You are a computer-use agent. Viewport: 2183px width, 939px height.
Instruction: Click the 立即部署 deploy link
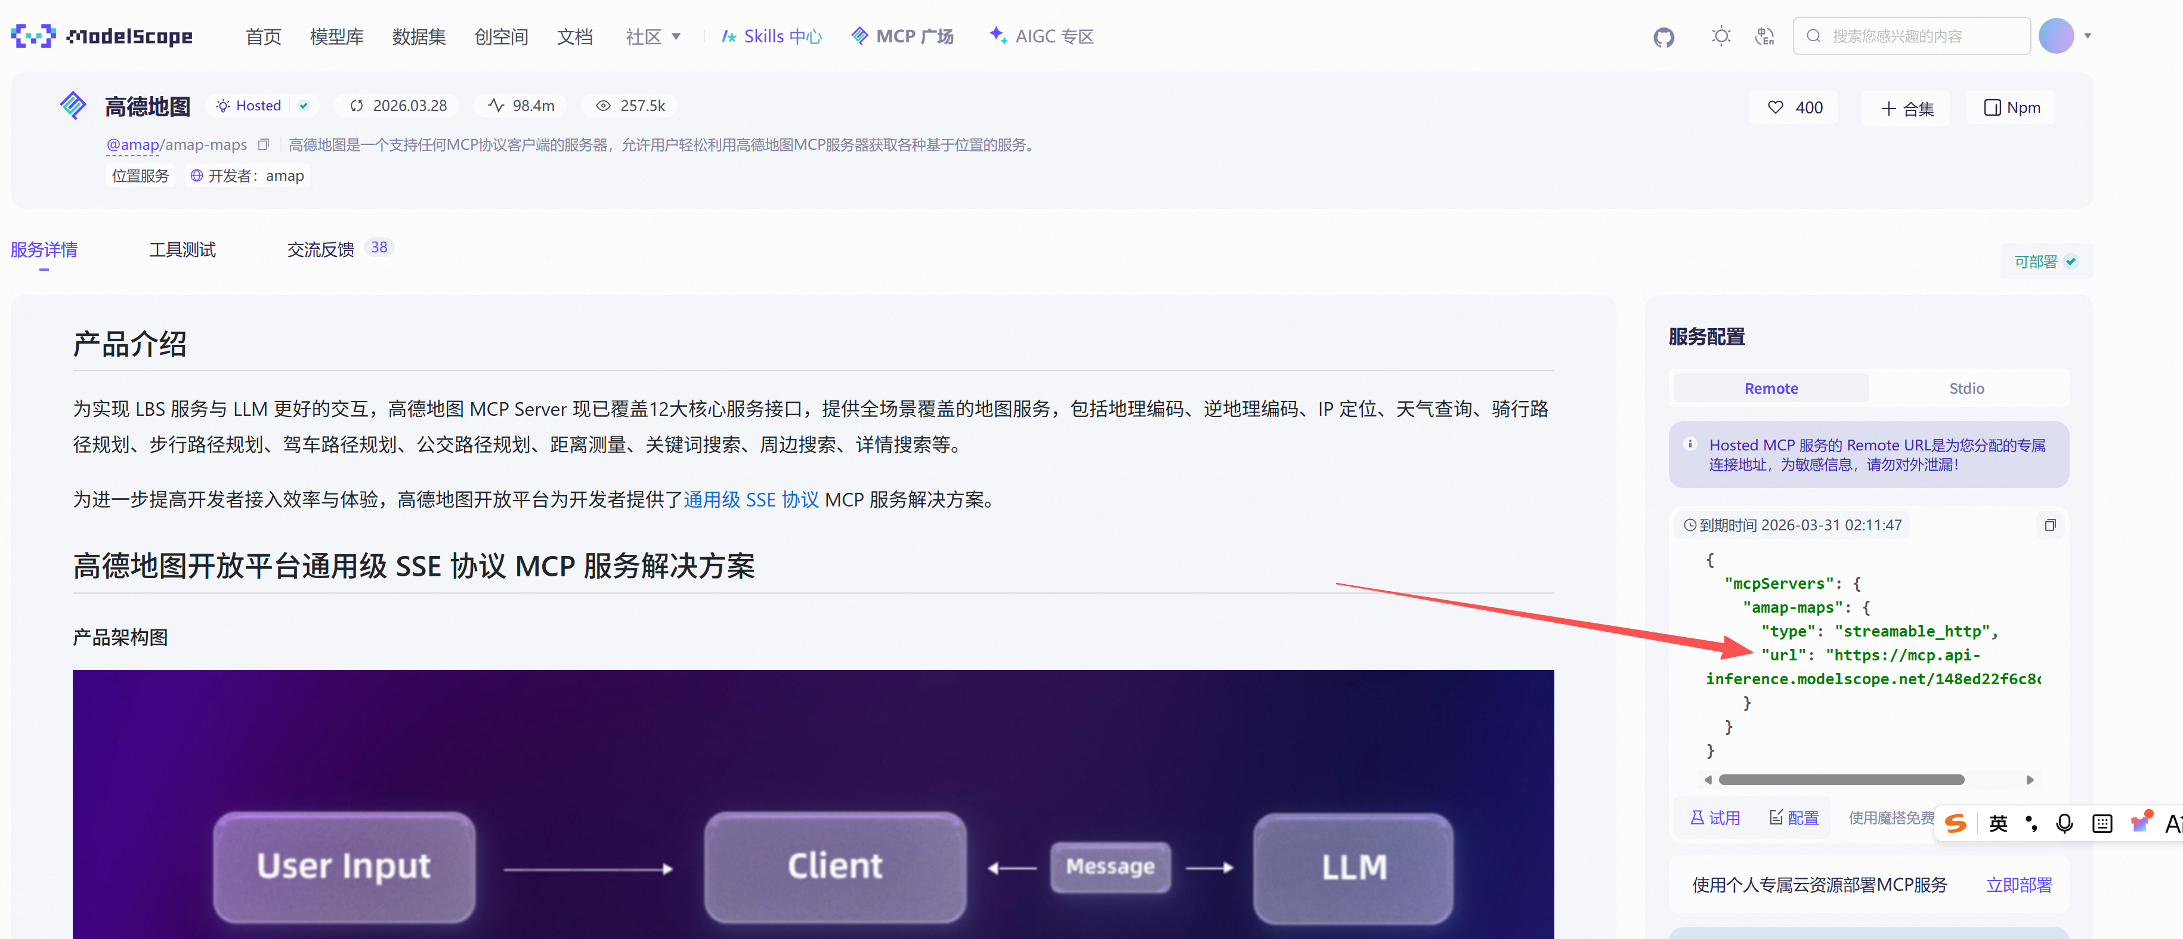click(2018, 885)
